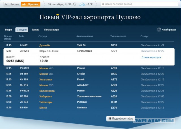Click the Белавиа airline cell
Image resolution: width=181 pixels, height=129 pixels.
tap(82, 108)
